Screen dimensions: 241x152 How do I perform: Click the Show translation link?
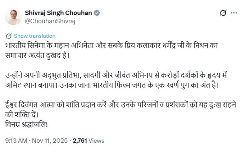(34, 36)
